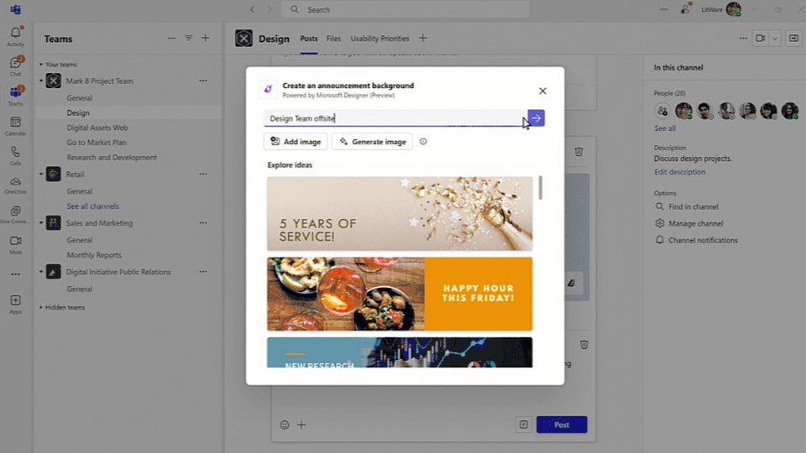
Task: Click the Add image button
Action: 296,142
